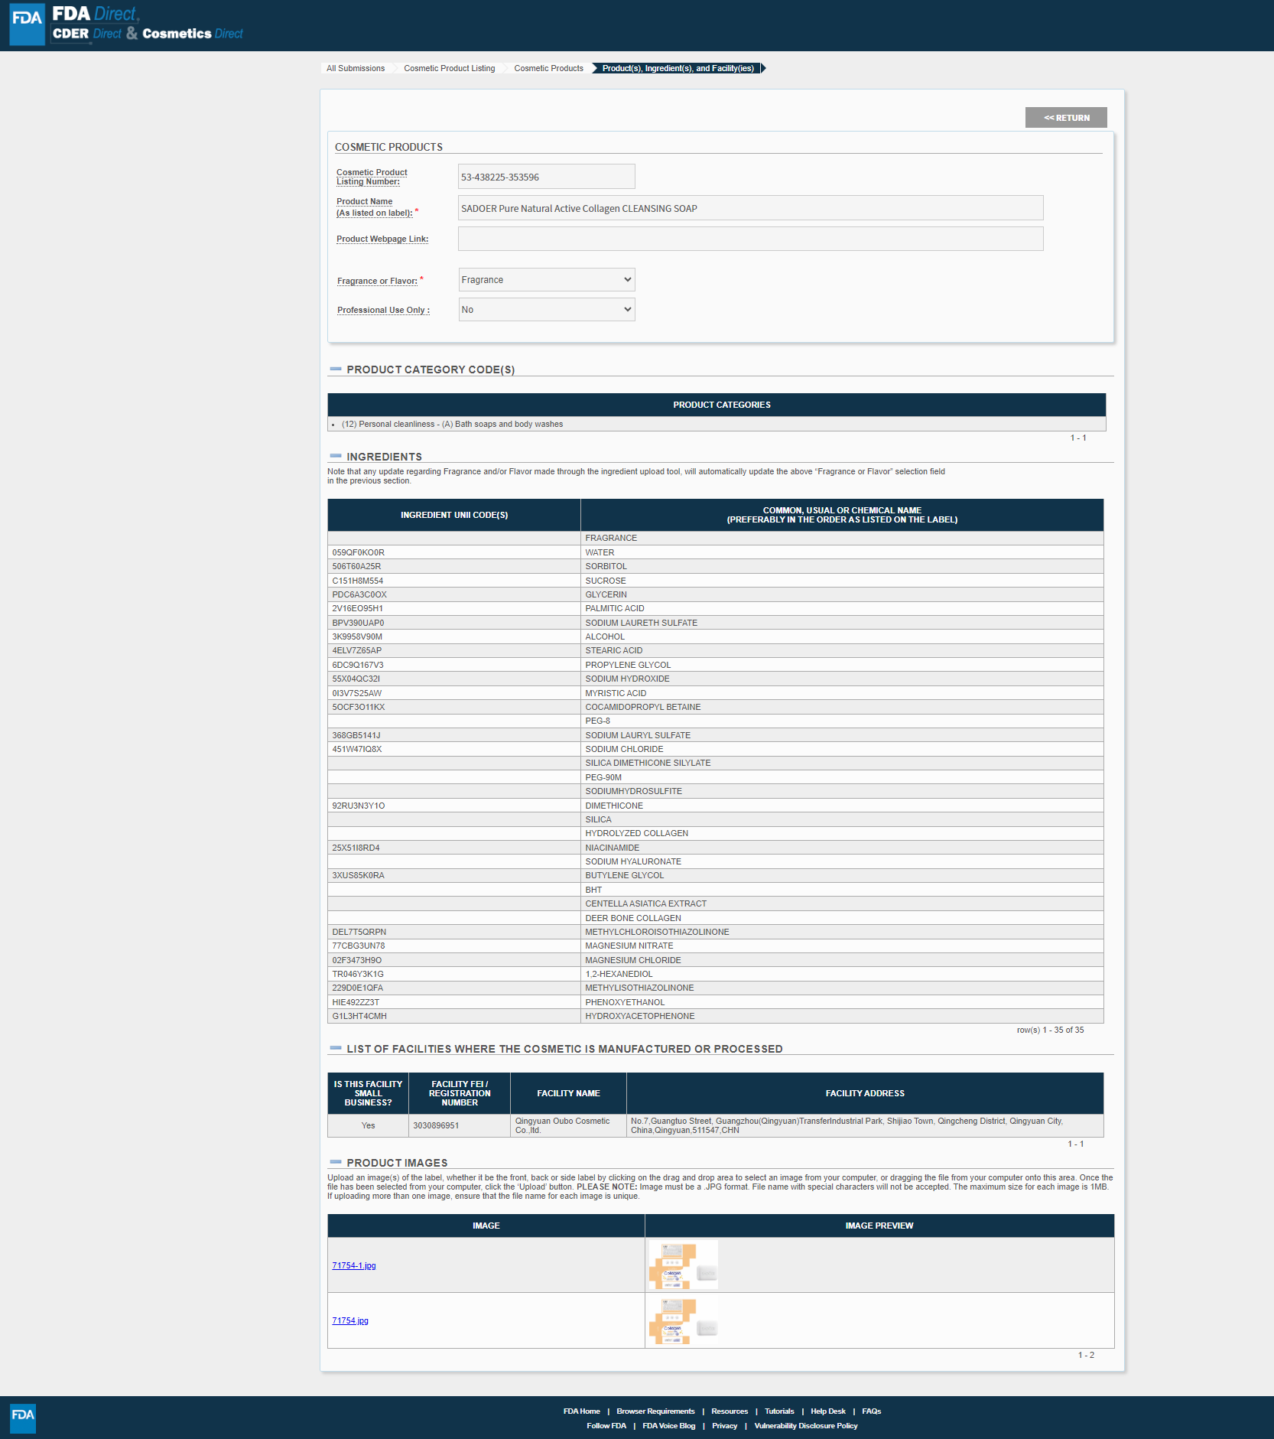This screenshot has height=1439, width=1274.
Task: Click the second product image preview thumbnail
Action: [683, 1320]
